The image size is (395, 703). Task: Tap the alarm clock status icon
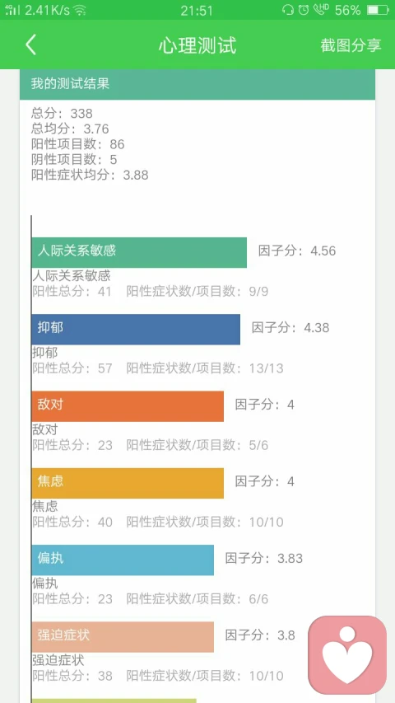coord(304,10)
